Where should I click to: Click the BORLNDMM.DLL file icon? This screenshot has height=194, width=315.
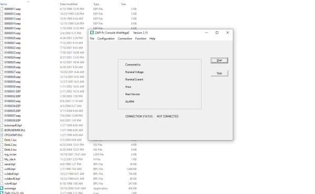point(2,130)
